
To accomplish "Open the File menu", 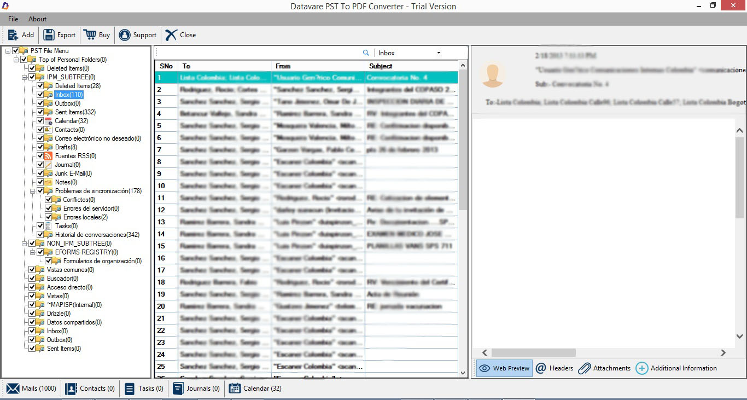I will coord(13,19).
